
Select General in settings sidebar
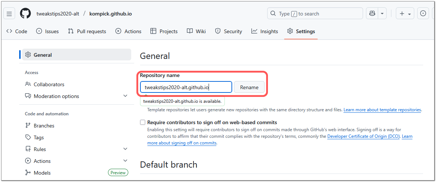[76, 55]
